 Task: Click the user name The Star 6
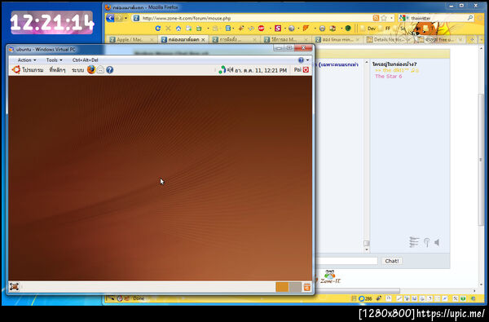pos(388,76)
